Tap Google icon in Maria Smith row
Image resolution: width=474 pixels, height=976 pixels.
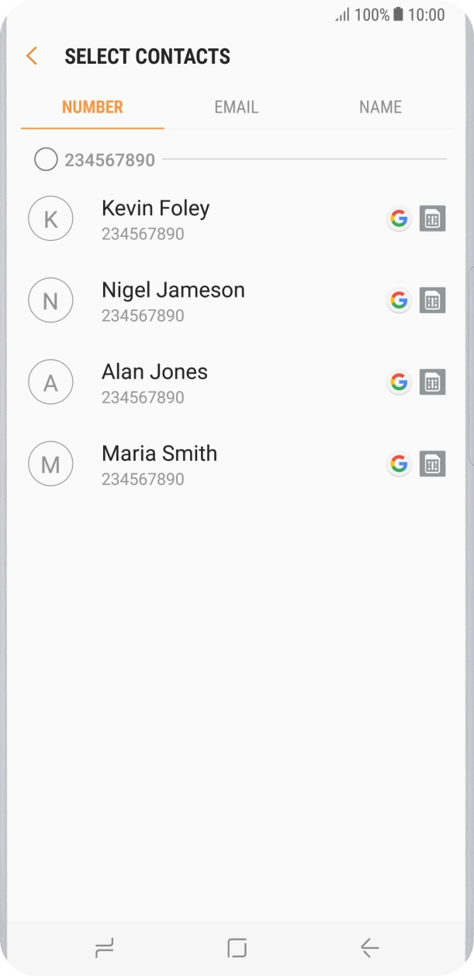(x=399, y=464)
